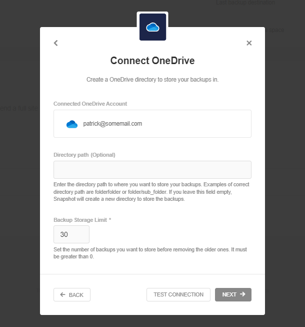Click the directory path help text about folder/sub_folder

[x=151, y=192]
